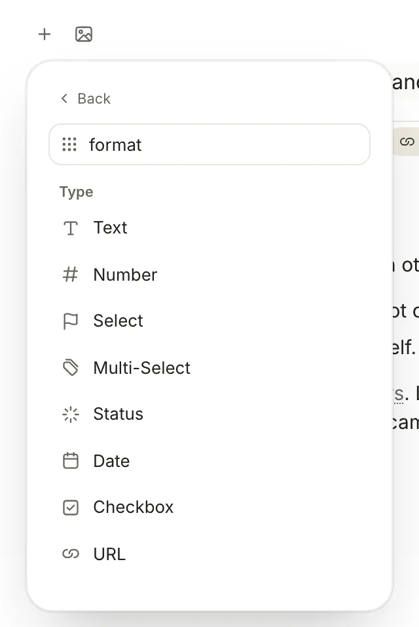Click the Select flag icon
Screen dimensions: 419x627
coord(71,321)
